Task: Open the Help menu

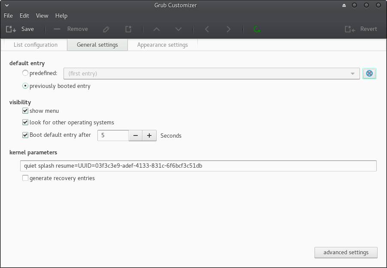Action: click(x=61, y=15)
